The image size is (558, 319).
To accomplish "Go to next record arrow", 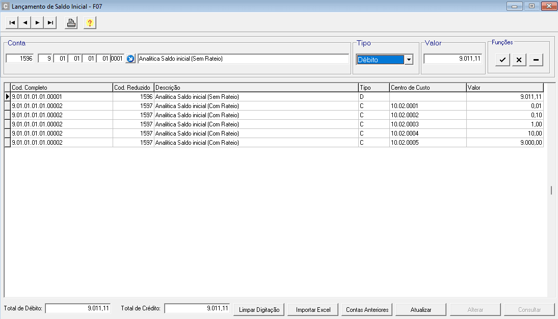I will click(37, 23).
